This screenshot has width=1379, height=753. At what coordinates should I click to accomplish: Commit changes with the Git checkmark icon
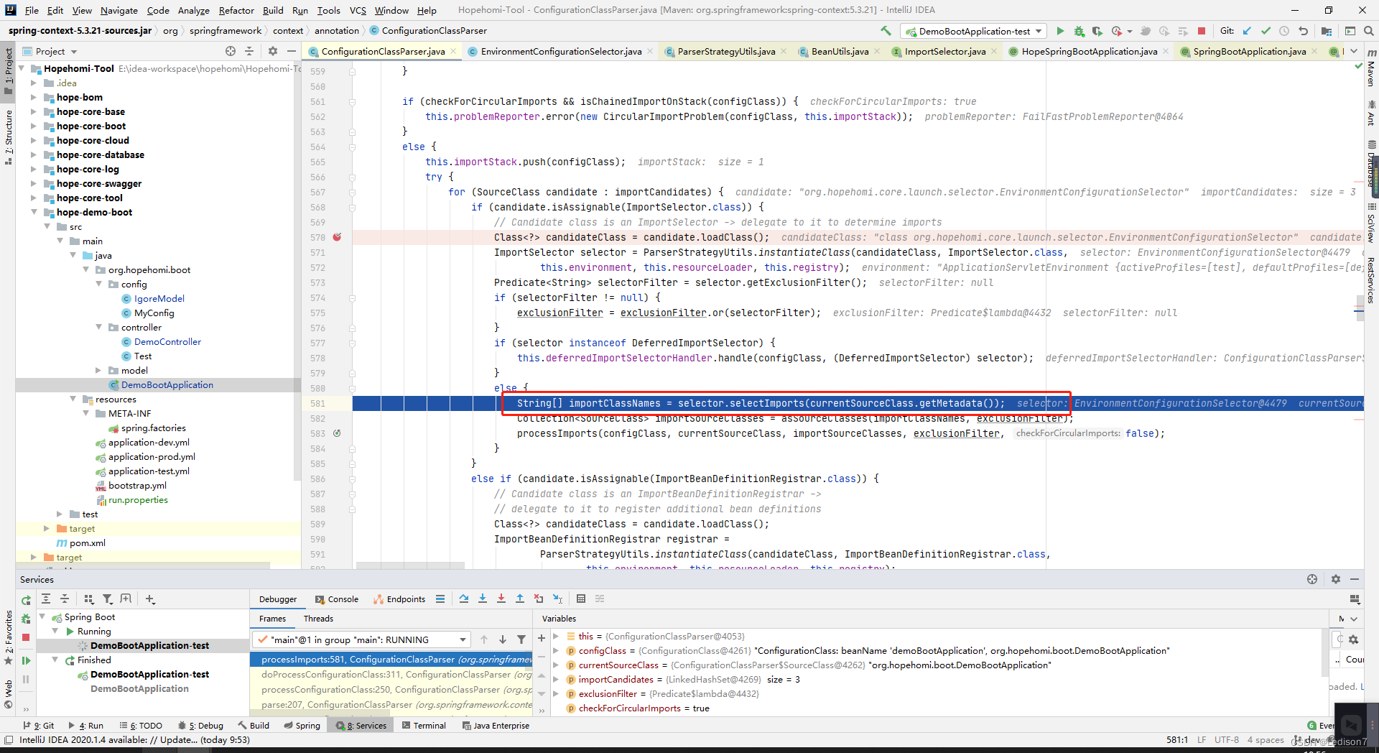click(x=1266, y=31)
